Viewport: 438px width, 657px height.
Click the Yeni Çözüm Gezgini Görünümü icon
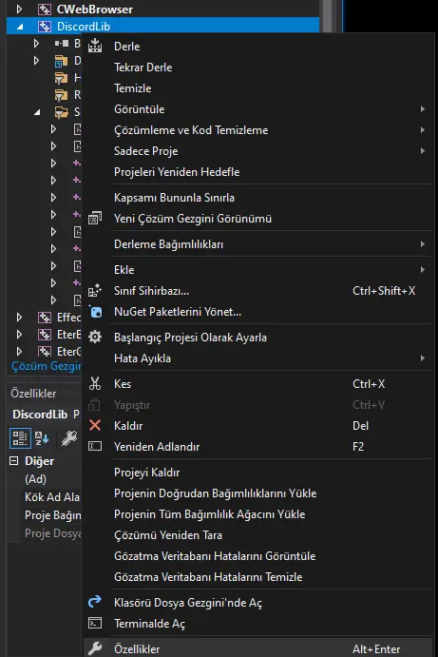[95, 219]
